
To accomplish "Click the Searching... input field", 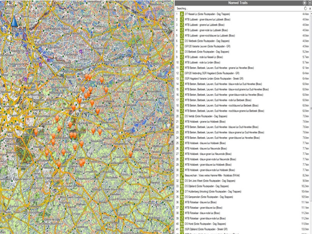I will point(234,8).
